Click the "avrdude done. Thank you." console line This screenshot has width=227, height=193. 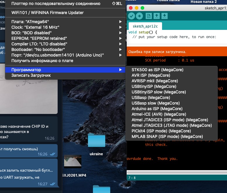pyautogui.click(x=152, y=159)
